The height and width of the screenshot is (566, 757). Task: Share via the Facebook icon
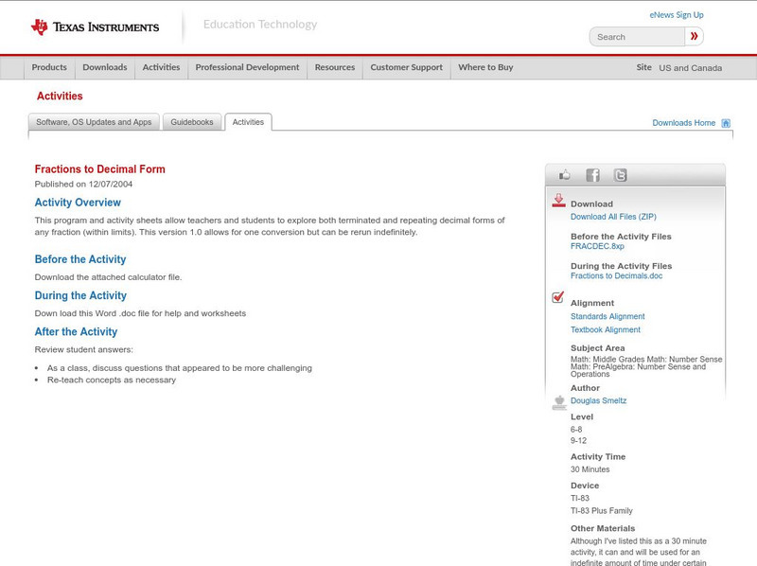pyautogui.click(x=592, y=175)
